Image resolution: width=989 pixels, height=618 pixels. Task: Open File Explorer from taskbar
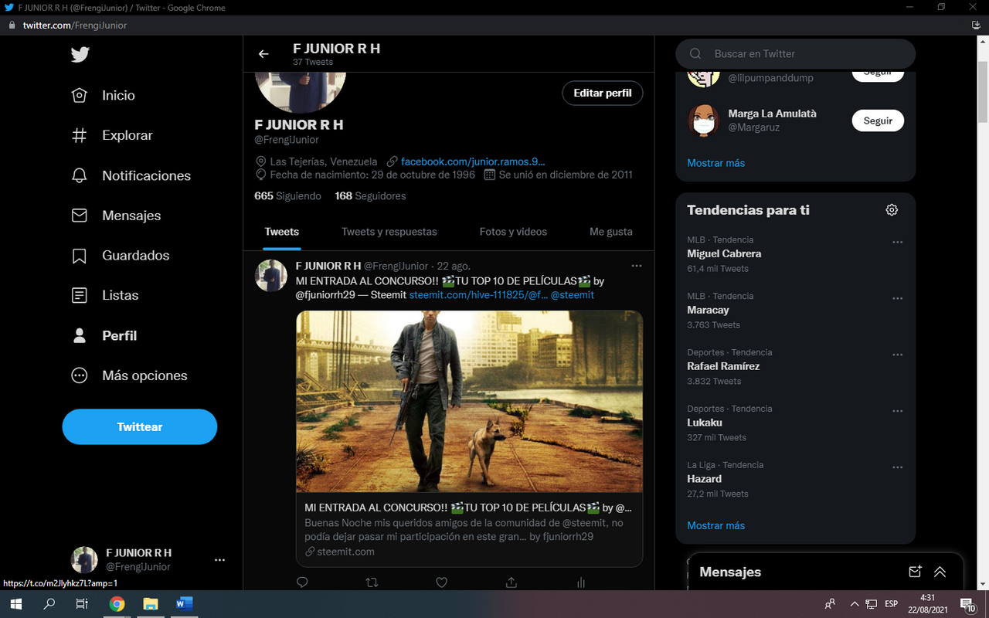pyautogui.click(x=150, y=604)
